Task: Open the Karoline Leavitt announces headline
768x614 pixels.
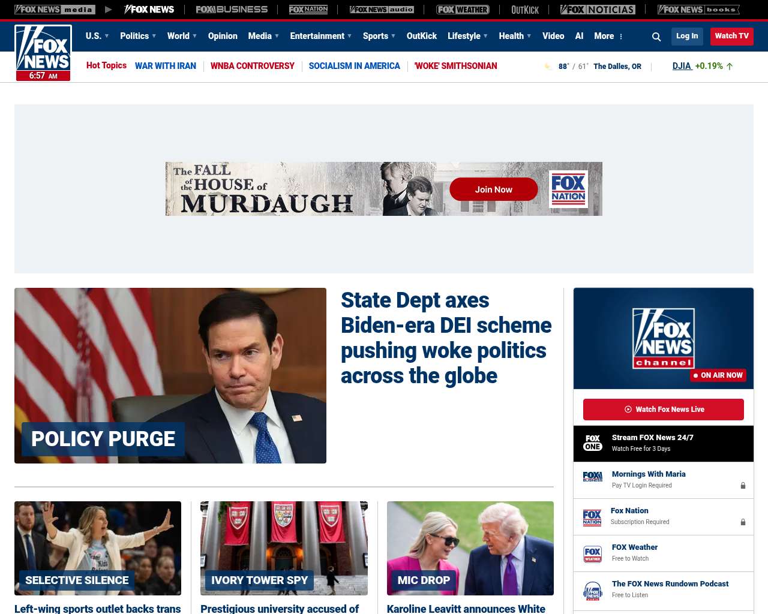Action: 466,609
